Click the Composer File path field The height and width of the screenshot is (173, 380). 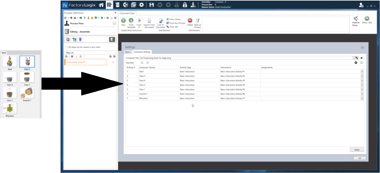coord(245,58)
